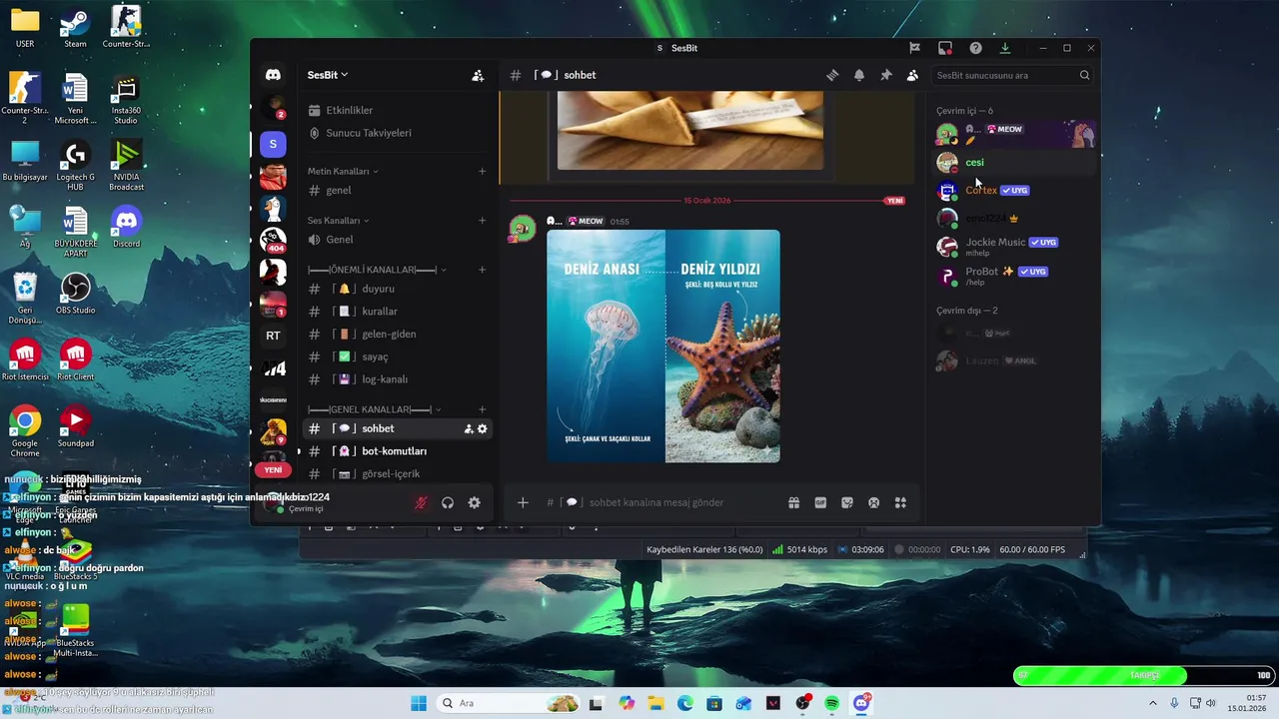Screen dimensions: 1279x719
Task: Add channel to GENEL KANALLAR plus
Action: coord(482,409)
